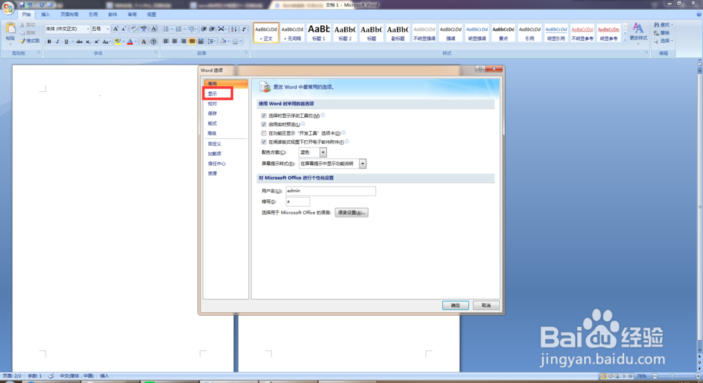Click the Word Options dialog help button
The image size is (703, 383).
(x=480, y=69)
